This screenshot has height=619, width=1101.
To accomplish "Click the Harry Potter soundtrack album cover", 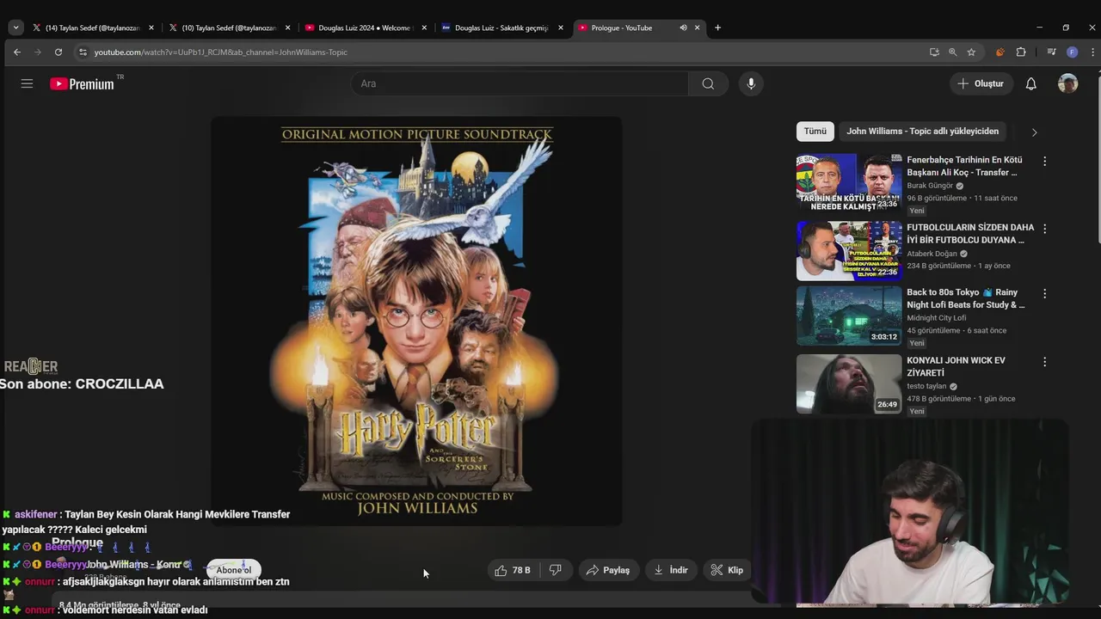I will [x=416, y=321].
